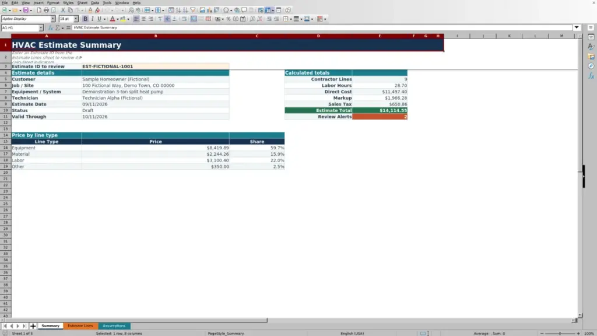The width and height of the screenshot is (597, 336).
Task: Cut the selection with the scissors icon
Action: 63,10
